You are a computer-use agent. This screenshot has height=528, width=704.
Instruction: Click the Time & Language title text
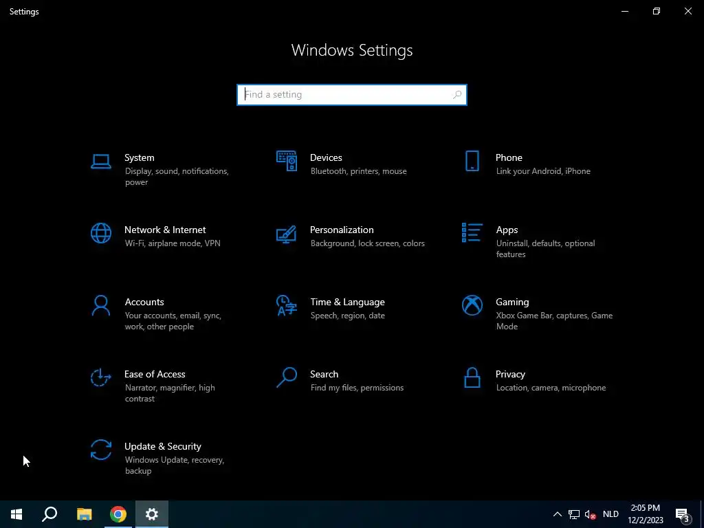click(347, 302)
